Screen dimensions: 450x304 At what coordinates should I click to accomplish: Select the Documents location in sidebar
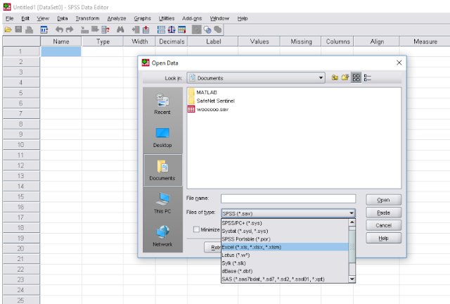(162, 170)
